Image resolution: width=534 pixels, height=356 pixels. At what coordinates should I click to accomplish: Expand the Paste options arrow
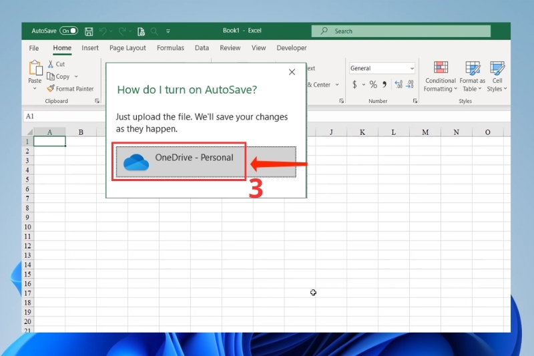tap(35, 89)
